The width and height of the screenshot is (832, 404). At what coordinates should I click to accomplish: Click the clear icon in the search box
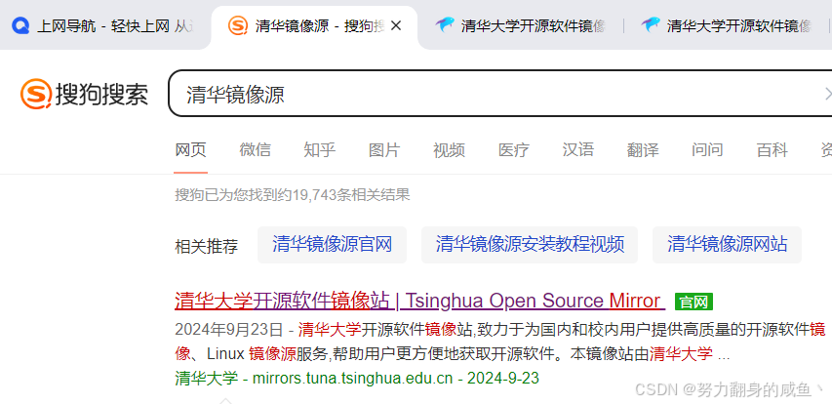(x=828, y=94)
